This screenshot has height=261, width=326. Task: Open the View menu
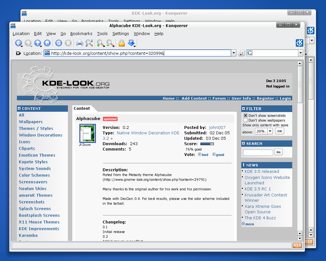[51, 34]
